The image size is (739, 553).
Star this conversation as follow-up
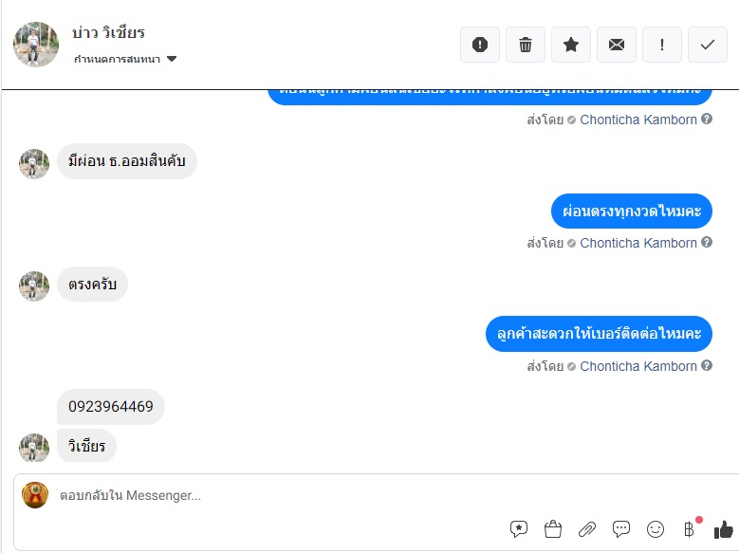[x=571, y=45]
